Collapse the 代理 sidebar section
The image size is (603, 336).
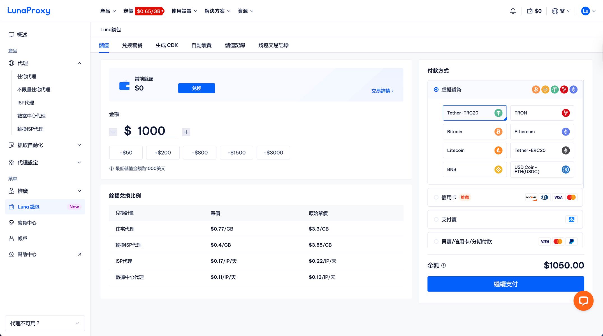point(79,63)
